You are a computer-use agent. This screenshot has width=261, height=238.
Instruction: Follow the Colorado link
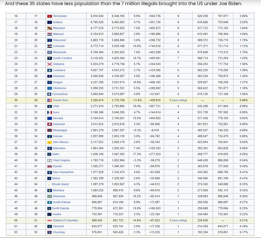(x=59, y=46)
